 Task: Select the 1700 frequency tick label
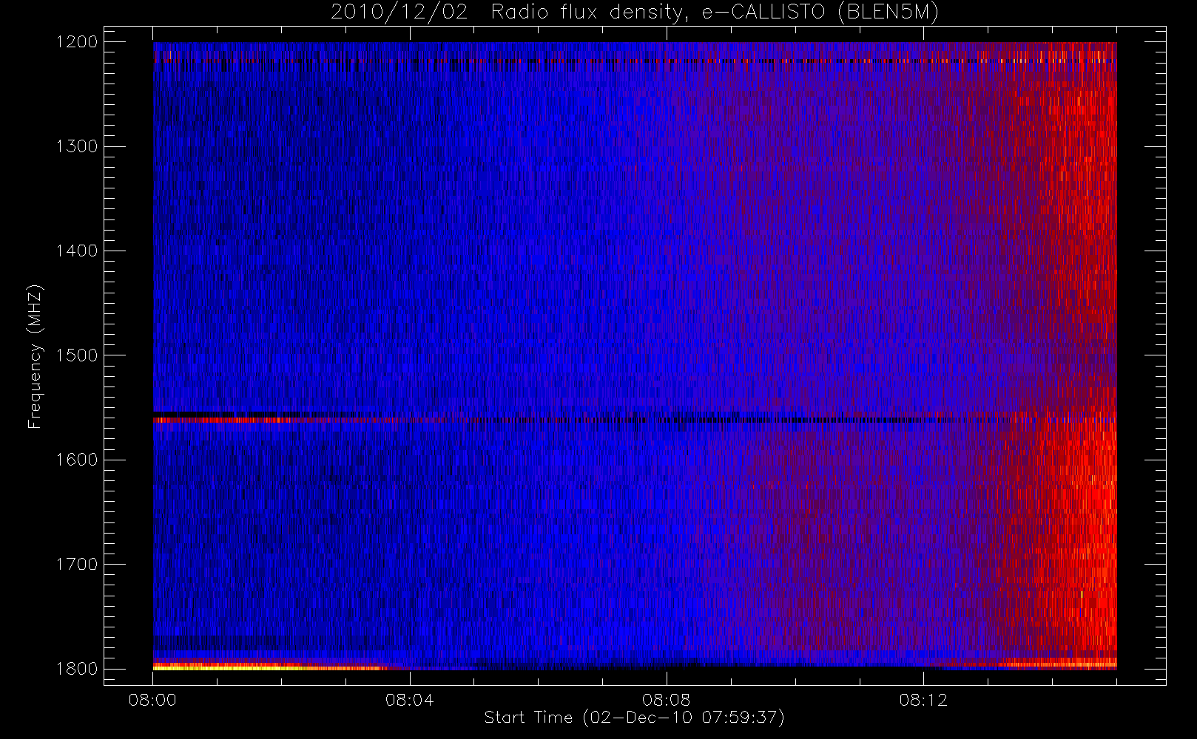tap(77, 565)
